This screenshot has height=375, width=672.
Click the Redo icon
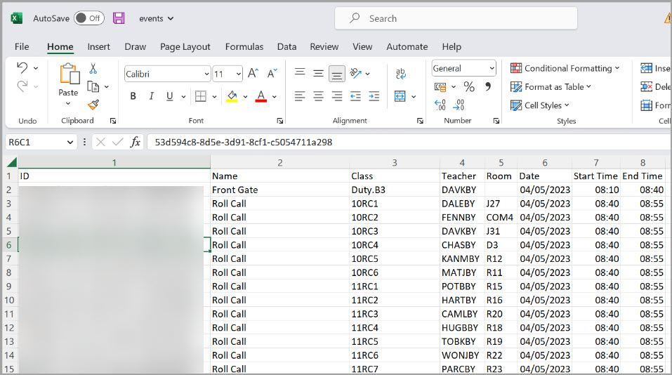pos(22,86)
